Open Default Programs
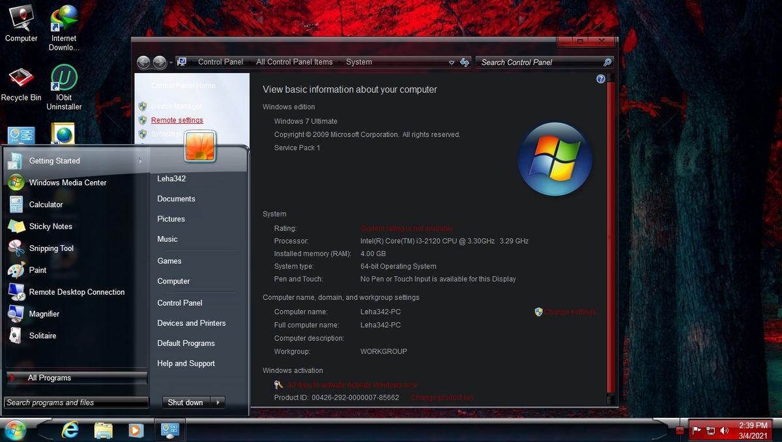The image size is (782, 442). point(186,344)
